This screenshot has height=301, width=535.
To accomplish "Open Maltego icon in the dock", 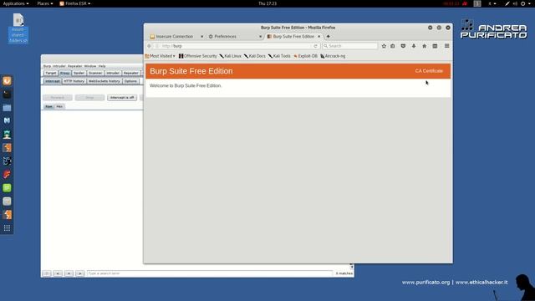I will pos(7,161).
